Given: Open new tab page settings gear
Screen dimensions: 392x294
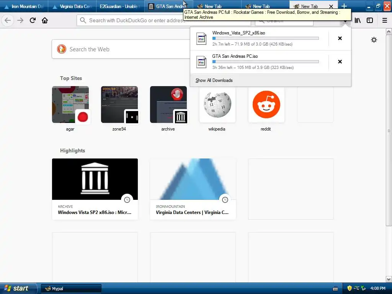Looking at the screenshot, I should tap(374, 40).
